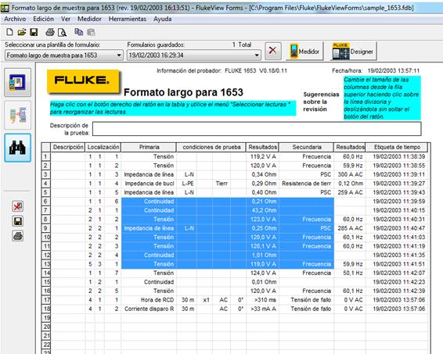Click the New document toolbar icon
Image resolution: width=443 pixels, height=354 pixels.
click(x=9, y=32)
